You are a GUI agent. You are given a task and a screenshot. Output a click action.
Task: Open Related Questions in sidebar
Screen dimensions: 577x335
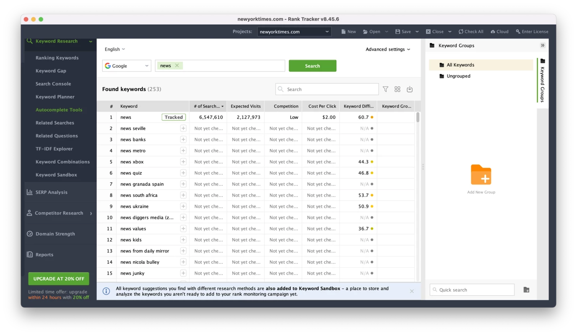click(x=57, y=136)
